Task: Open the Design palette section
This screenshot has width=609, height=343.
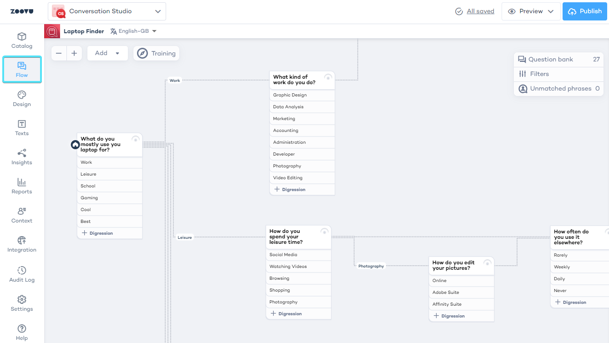Action: [22, 99]
